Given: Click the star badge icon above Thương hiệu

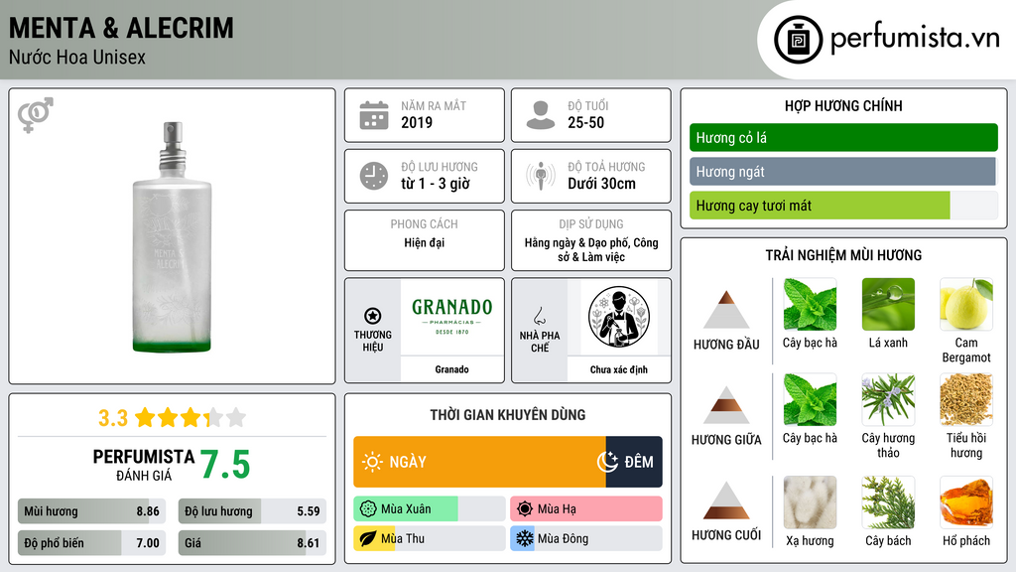Looking at the screenshot, I should click(x=373, y=316).
